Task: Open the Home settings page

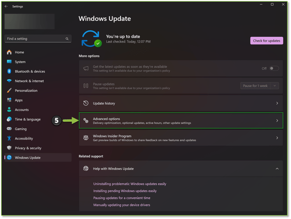Action: coord(38,52)
